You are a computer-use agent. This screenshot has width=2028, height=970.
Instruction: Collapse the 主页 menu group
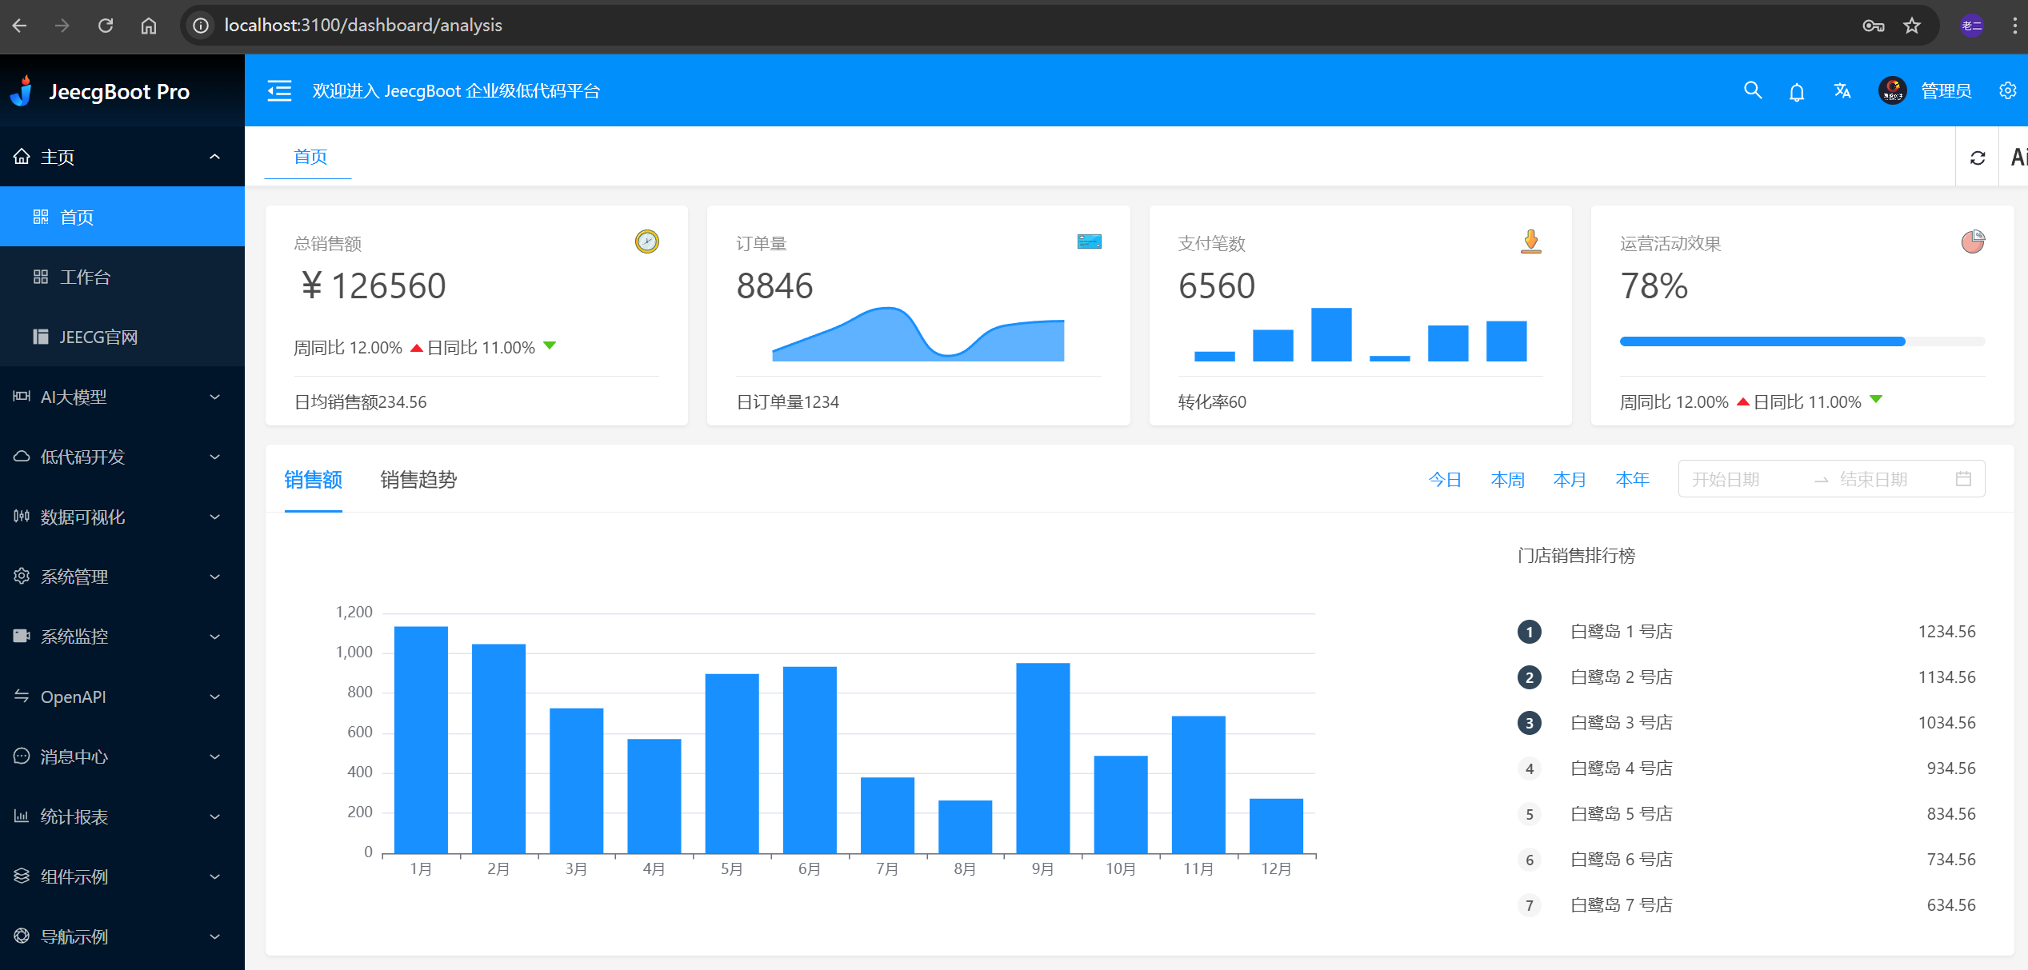pyautogui.click(x=122, y=157)
